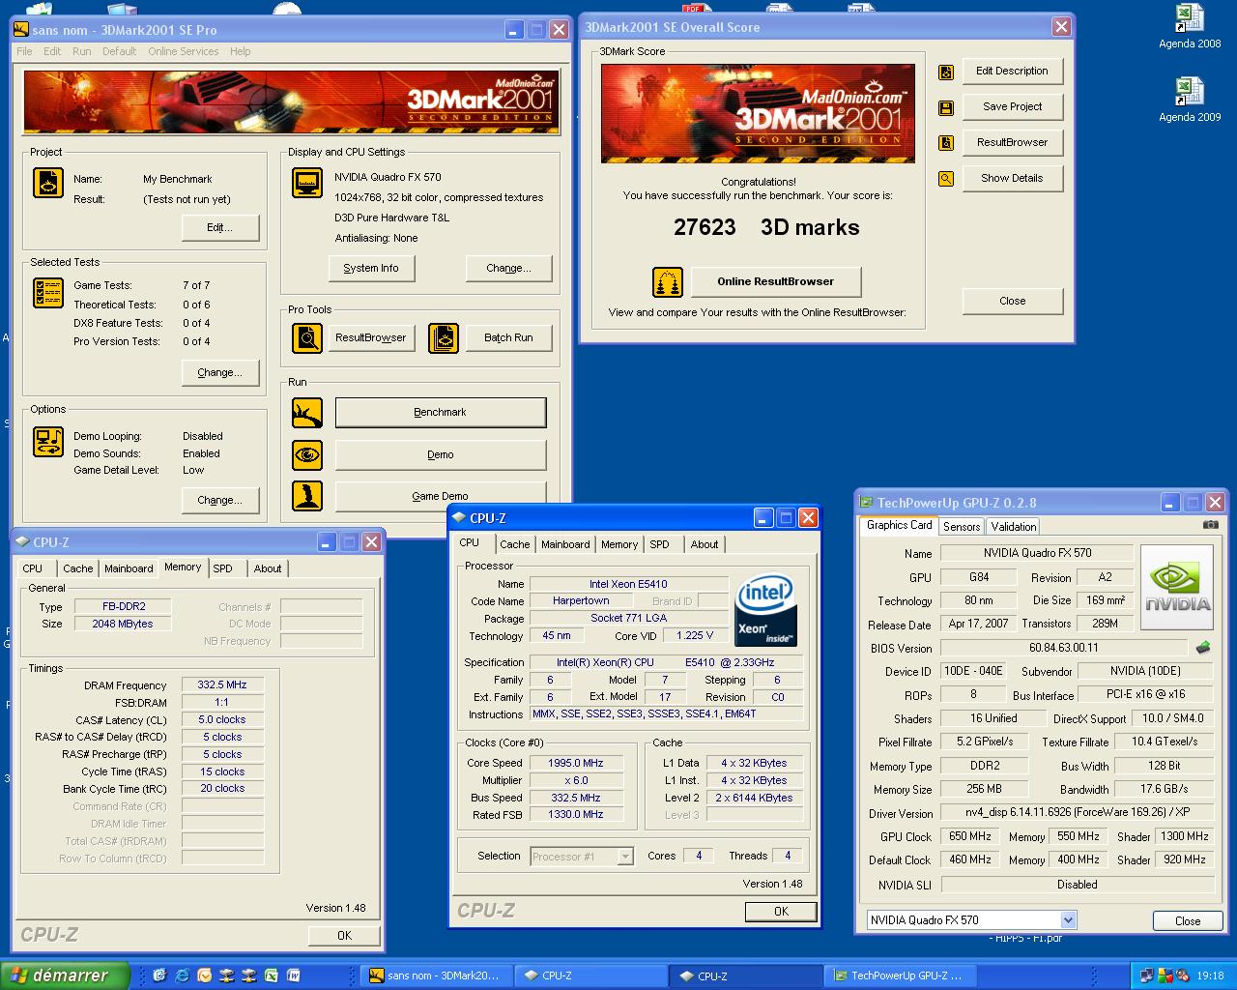
Task: Click the Driver Version field in GPU-Z
Action: (x=1077, y=813)
